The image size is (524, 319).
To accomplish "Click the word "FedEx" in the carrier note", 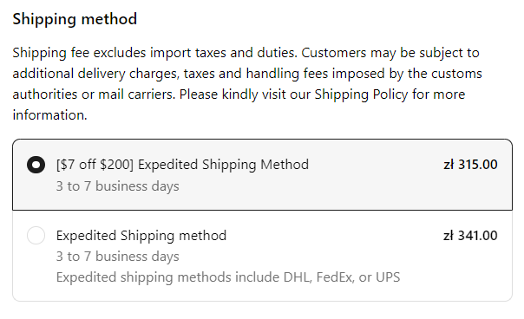I will pyautogui.click(x=335, y=277).
